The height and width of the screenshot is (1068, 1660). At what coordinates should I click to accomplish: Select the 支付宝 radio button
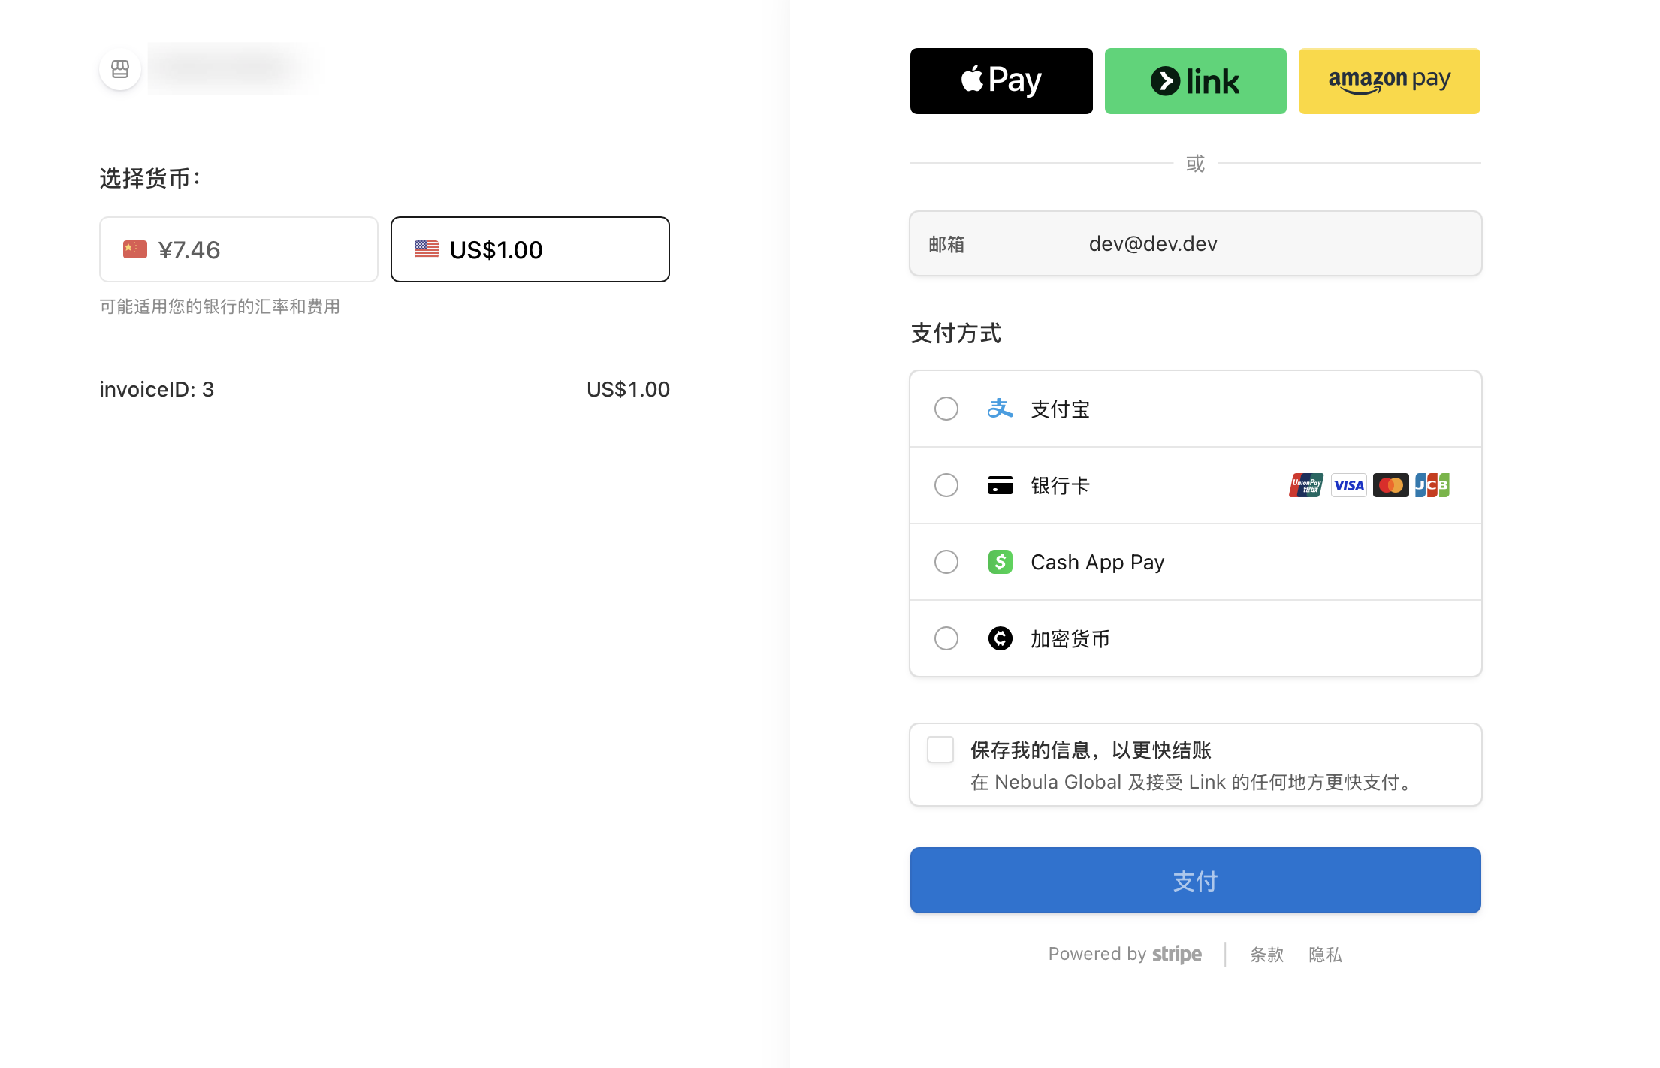(946, 409)
